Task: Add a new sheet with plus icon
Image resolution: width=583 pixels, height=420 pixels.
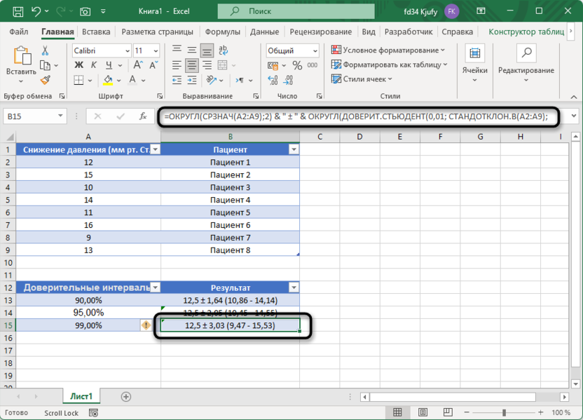Action: pyautogui.click(x=126, y=397)
